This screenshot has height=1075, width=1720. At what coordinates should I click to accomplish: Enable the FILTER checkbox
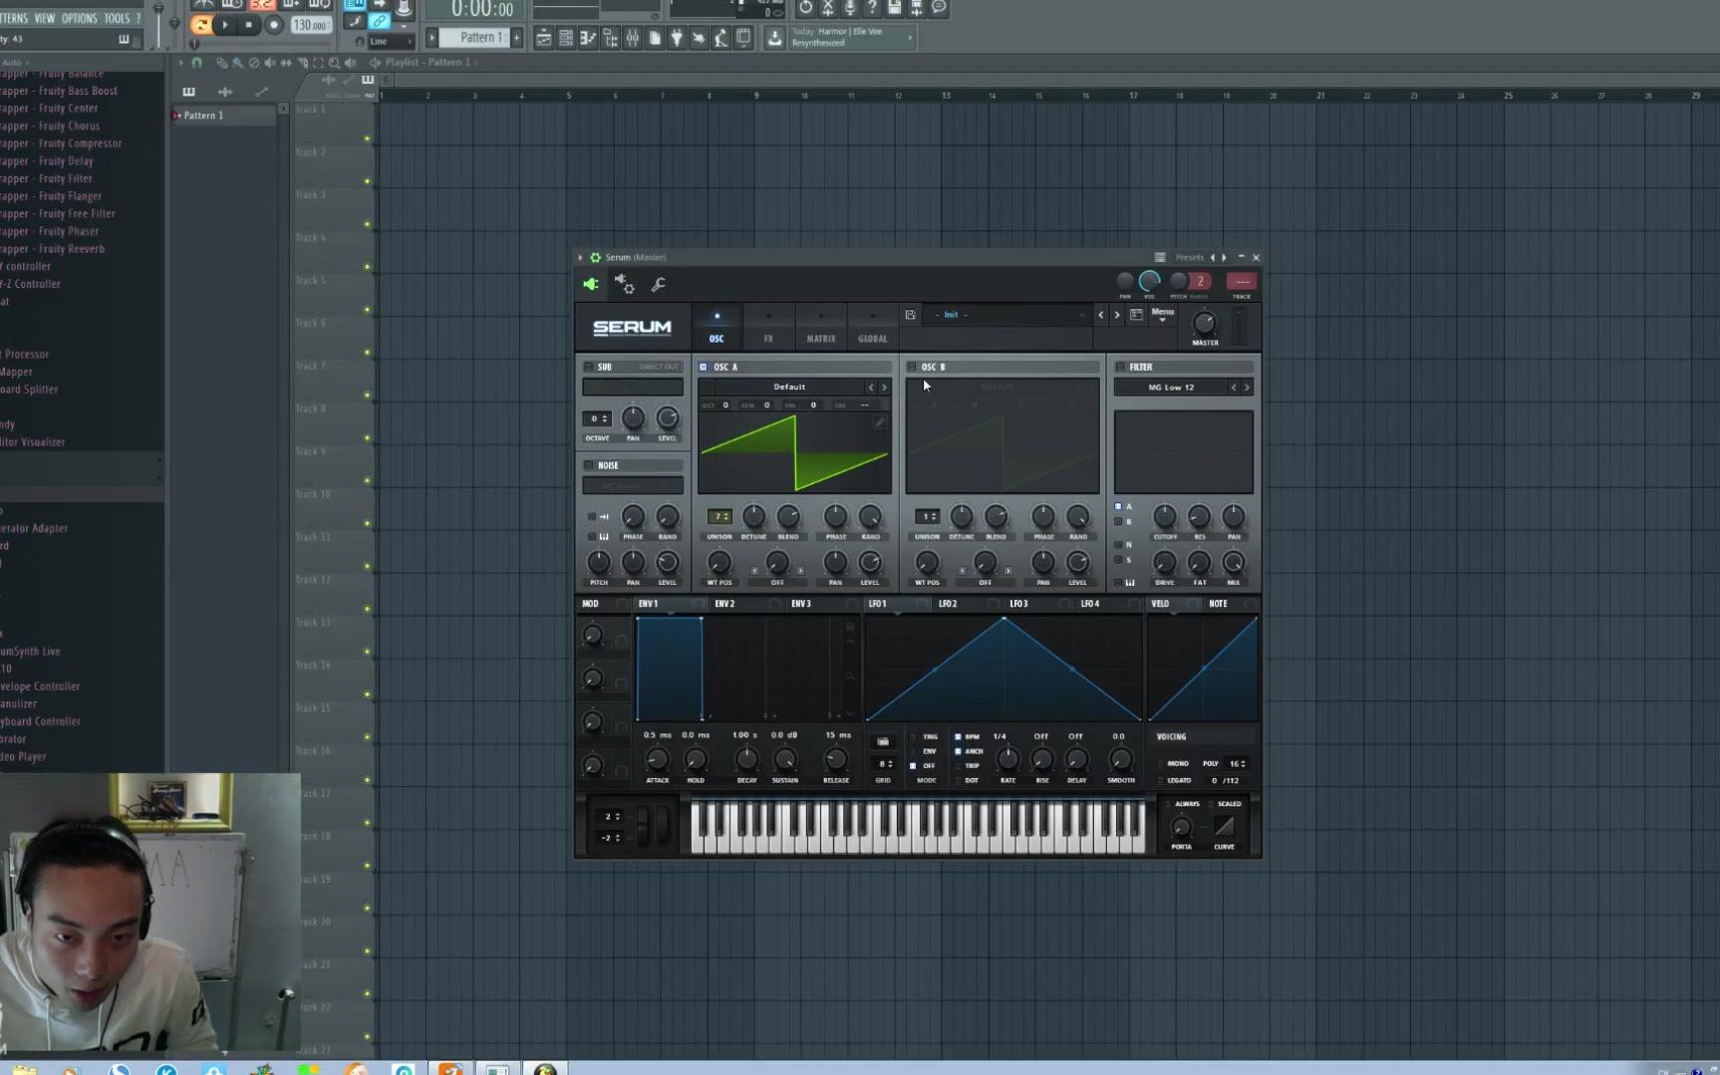[x=1120, y=367]
